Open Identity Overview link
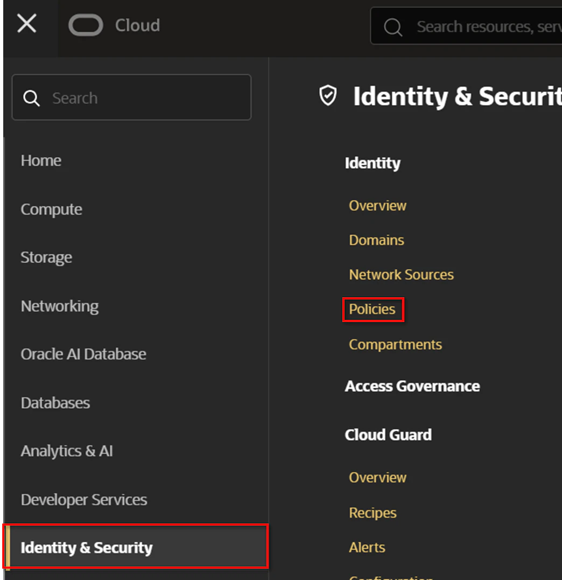 377,206
